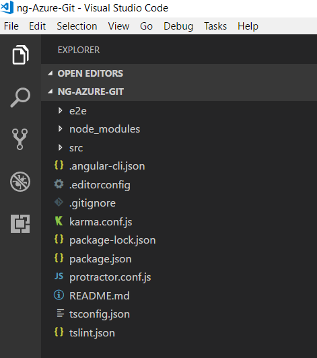This screenshot has width=317, height=358.
Task: Click the JSON braces icon beside .angular-cli.json
Action: coord(59,166)
